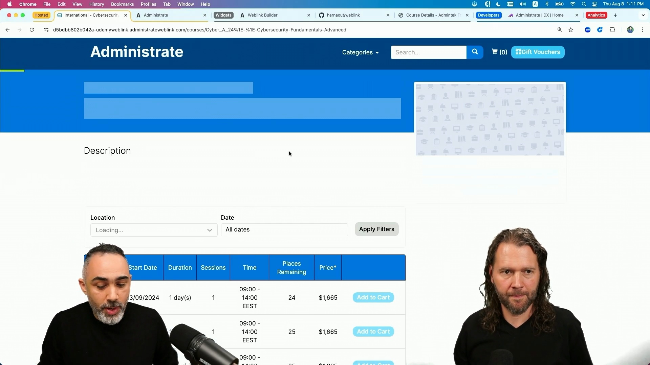Click the course placeholder image

(x=490, y=119)
